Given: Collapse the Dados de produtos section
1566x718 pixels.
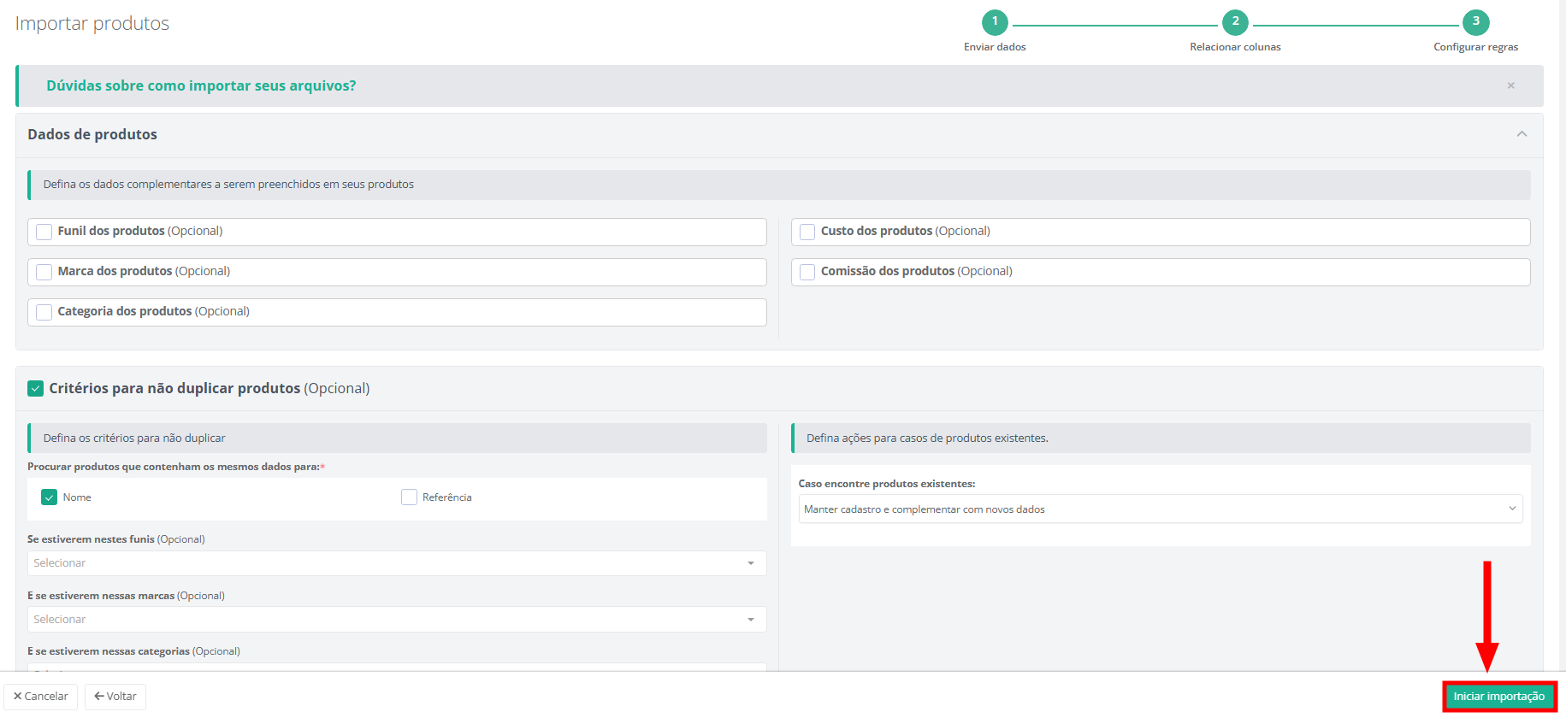Looking at the screenshot, I should [1522, 134].
